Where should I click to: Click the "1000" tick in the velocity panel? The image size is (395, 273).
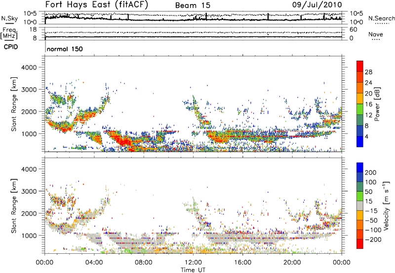click(29, 236)
